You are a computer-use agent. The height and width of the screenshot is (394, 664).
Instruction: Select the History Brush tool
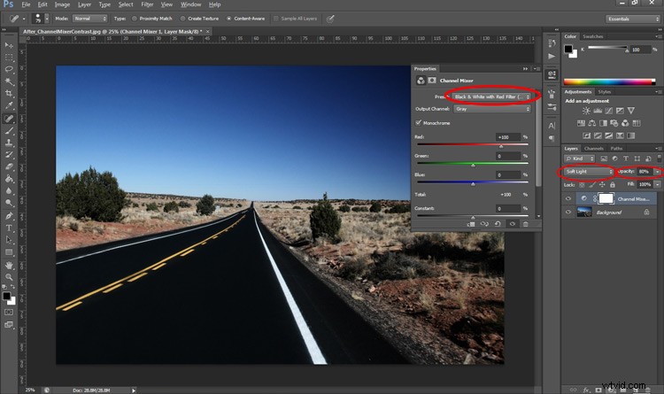click(x=9, y=155)
